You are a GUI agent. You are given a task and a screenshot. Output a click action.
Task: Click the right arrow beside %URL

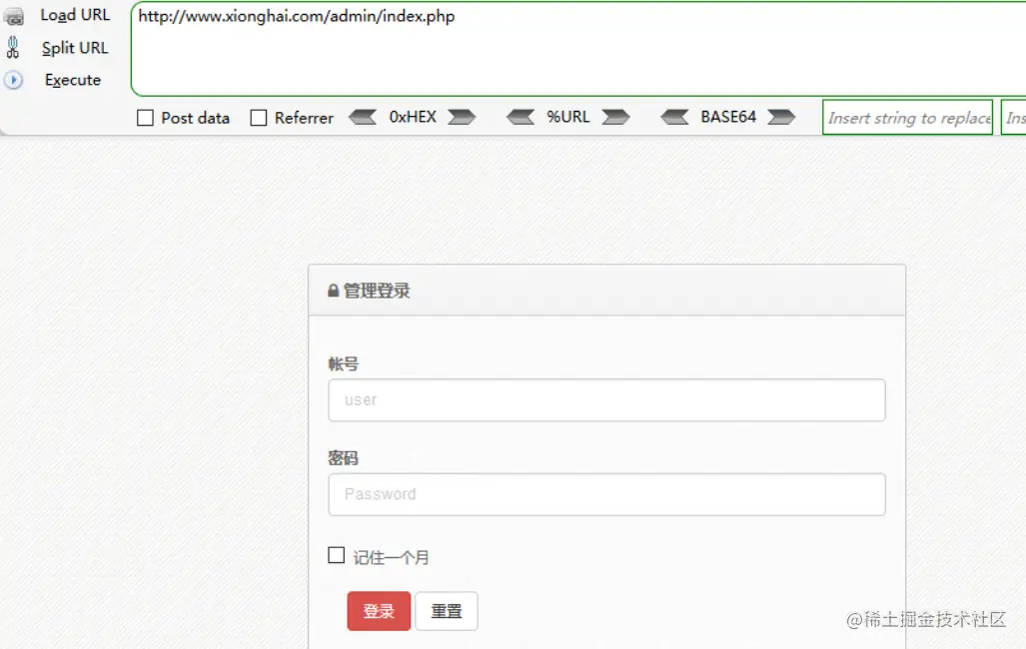point(615,117)
